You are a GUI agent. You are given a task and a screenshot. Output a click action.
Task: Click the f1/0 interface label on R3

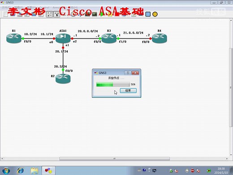[122, 41]
